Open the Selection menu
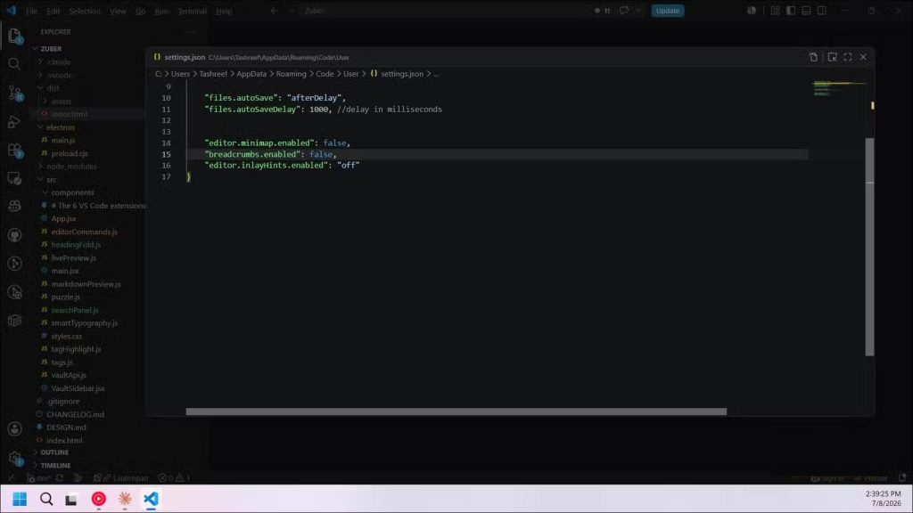Image resolution: width=913 pixels, height=513 pixels. [85, 11]
